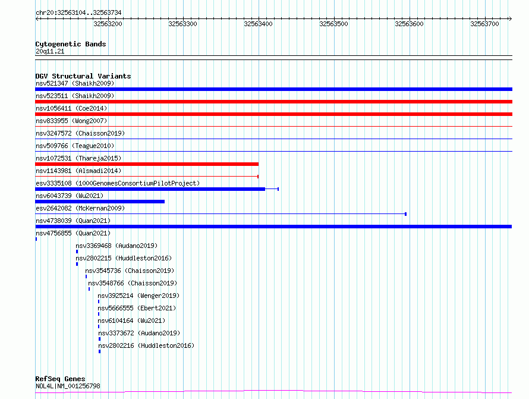Image resolution: width=529 pixels, height=399 pixels.
Task: Select nsv833955 (Wong2007) label
Action: pos(71,121)
